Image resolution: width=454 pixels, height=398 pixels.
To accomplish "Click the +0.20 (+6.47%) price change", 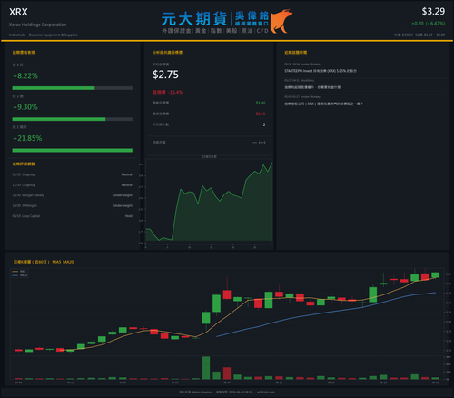I will (429, 24).
